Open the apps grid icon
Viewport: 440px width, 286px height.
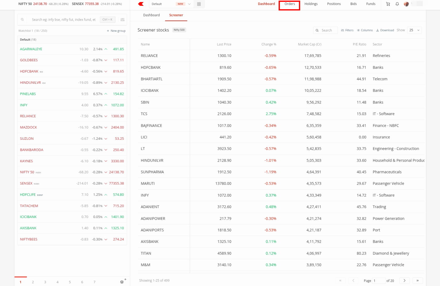point(199,4)
